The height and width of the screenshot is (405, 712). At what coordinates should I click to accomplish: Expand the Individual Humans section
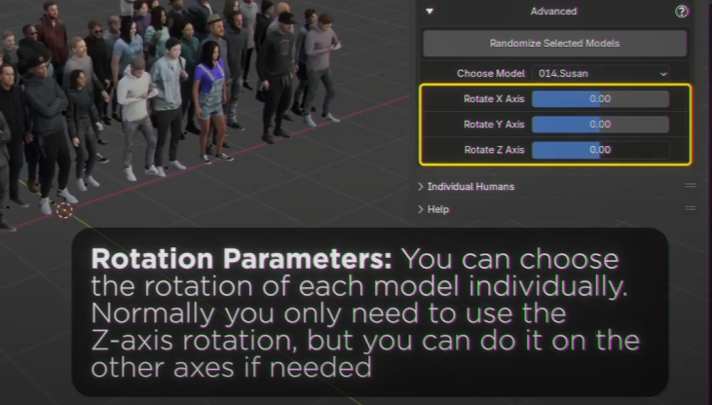[x=421, y=186]
